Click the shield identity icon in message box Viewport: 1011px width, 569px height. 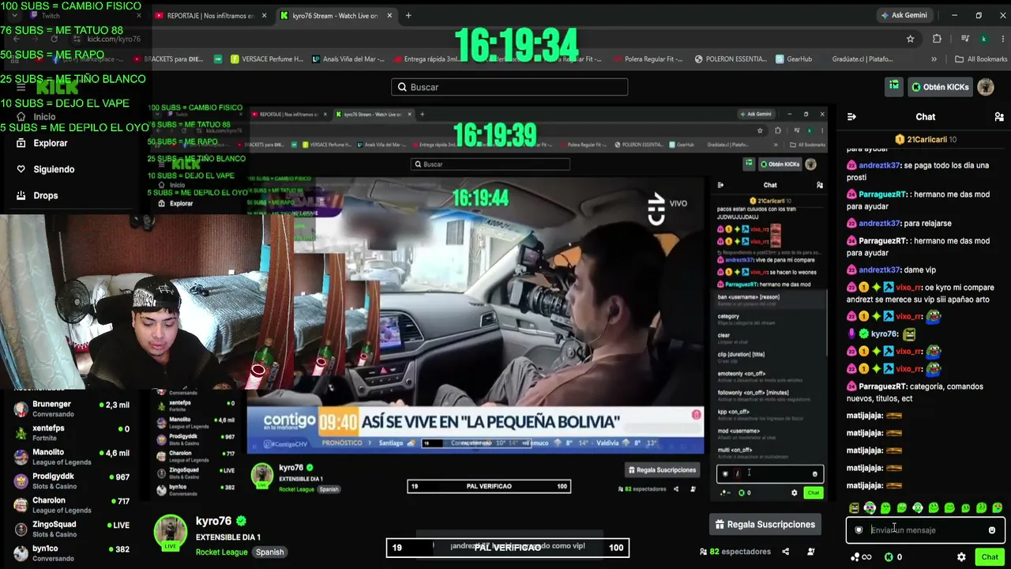click(x=859, y=530)
